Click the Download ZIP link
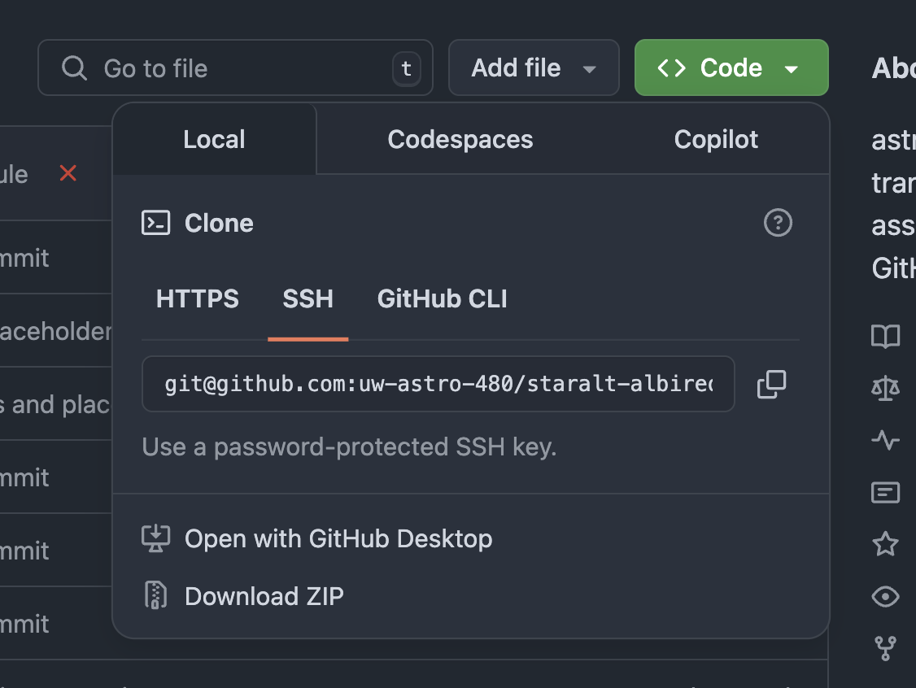 [x=264, y=595]
